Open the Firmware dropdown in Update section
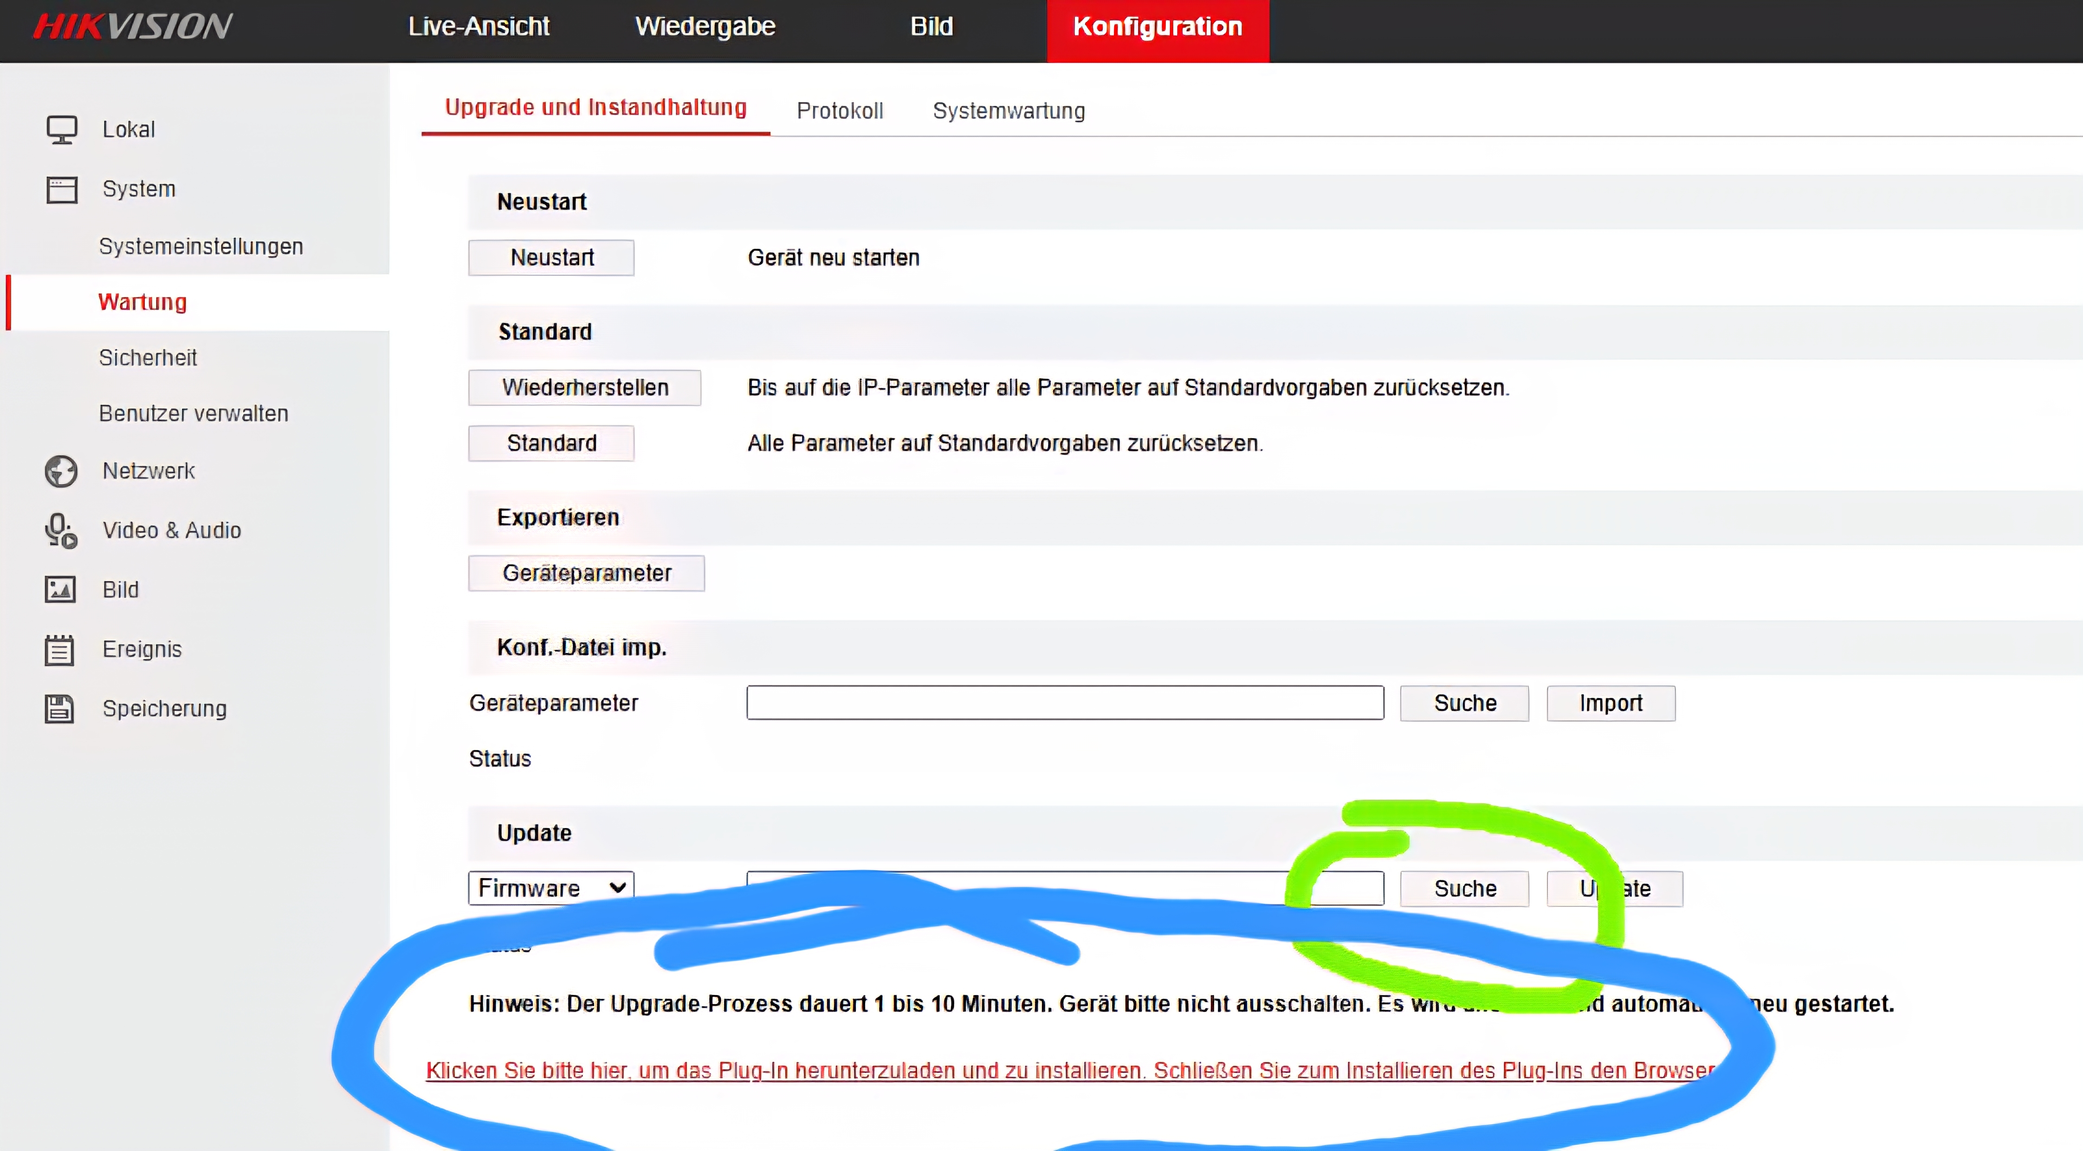 point(550,888)
